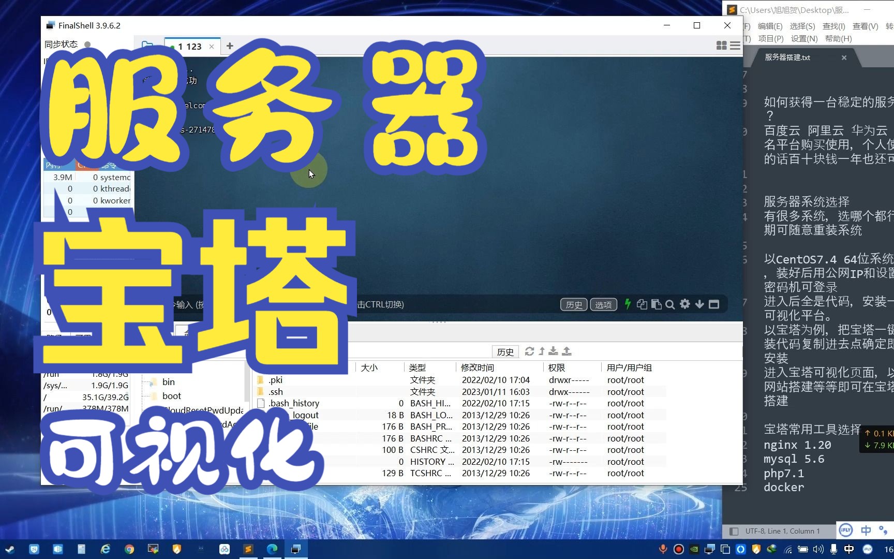Screen dimensions: 894x559
Task: Click the paste icon in the terminal toolbar
Action: tap(656, 304)
